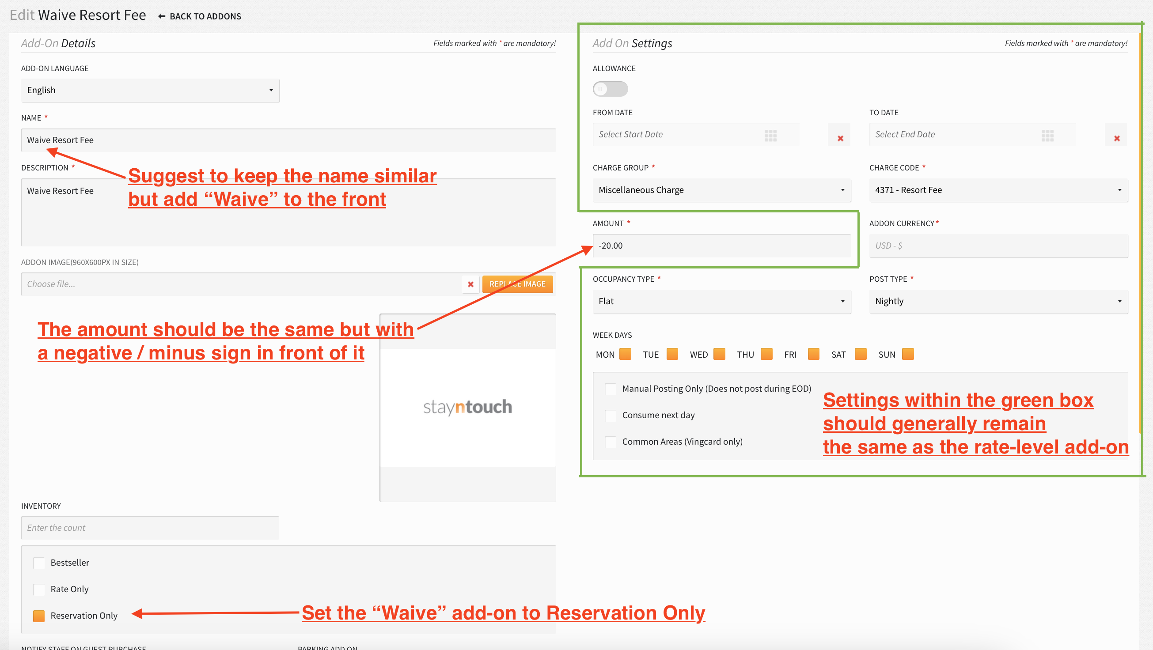
Task: Go back via Back to Addons link
Action: [x=205, y=16]
